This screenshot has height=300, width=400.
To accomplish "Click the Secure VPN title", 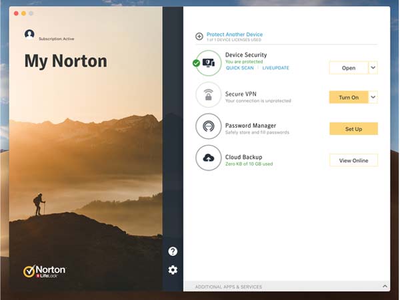I will coord(241,94).
